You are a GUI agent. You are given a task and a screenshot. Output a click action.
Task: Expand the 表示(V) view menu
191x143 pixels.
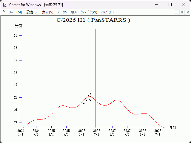pos(47,12)
